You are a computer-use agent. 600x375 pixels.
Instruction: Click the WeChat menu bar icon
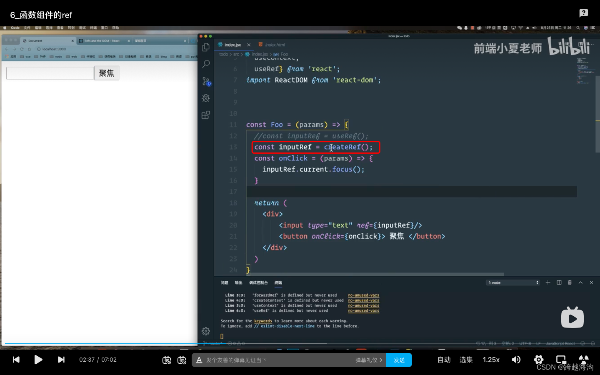[x=460, y=28]
